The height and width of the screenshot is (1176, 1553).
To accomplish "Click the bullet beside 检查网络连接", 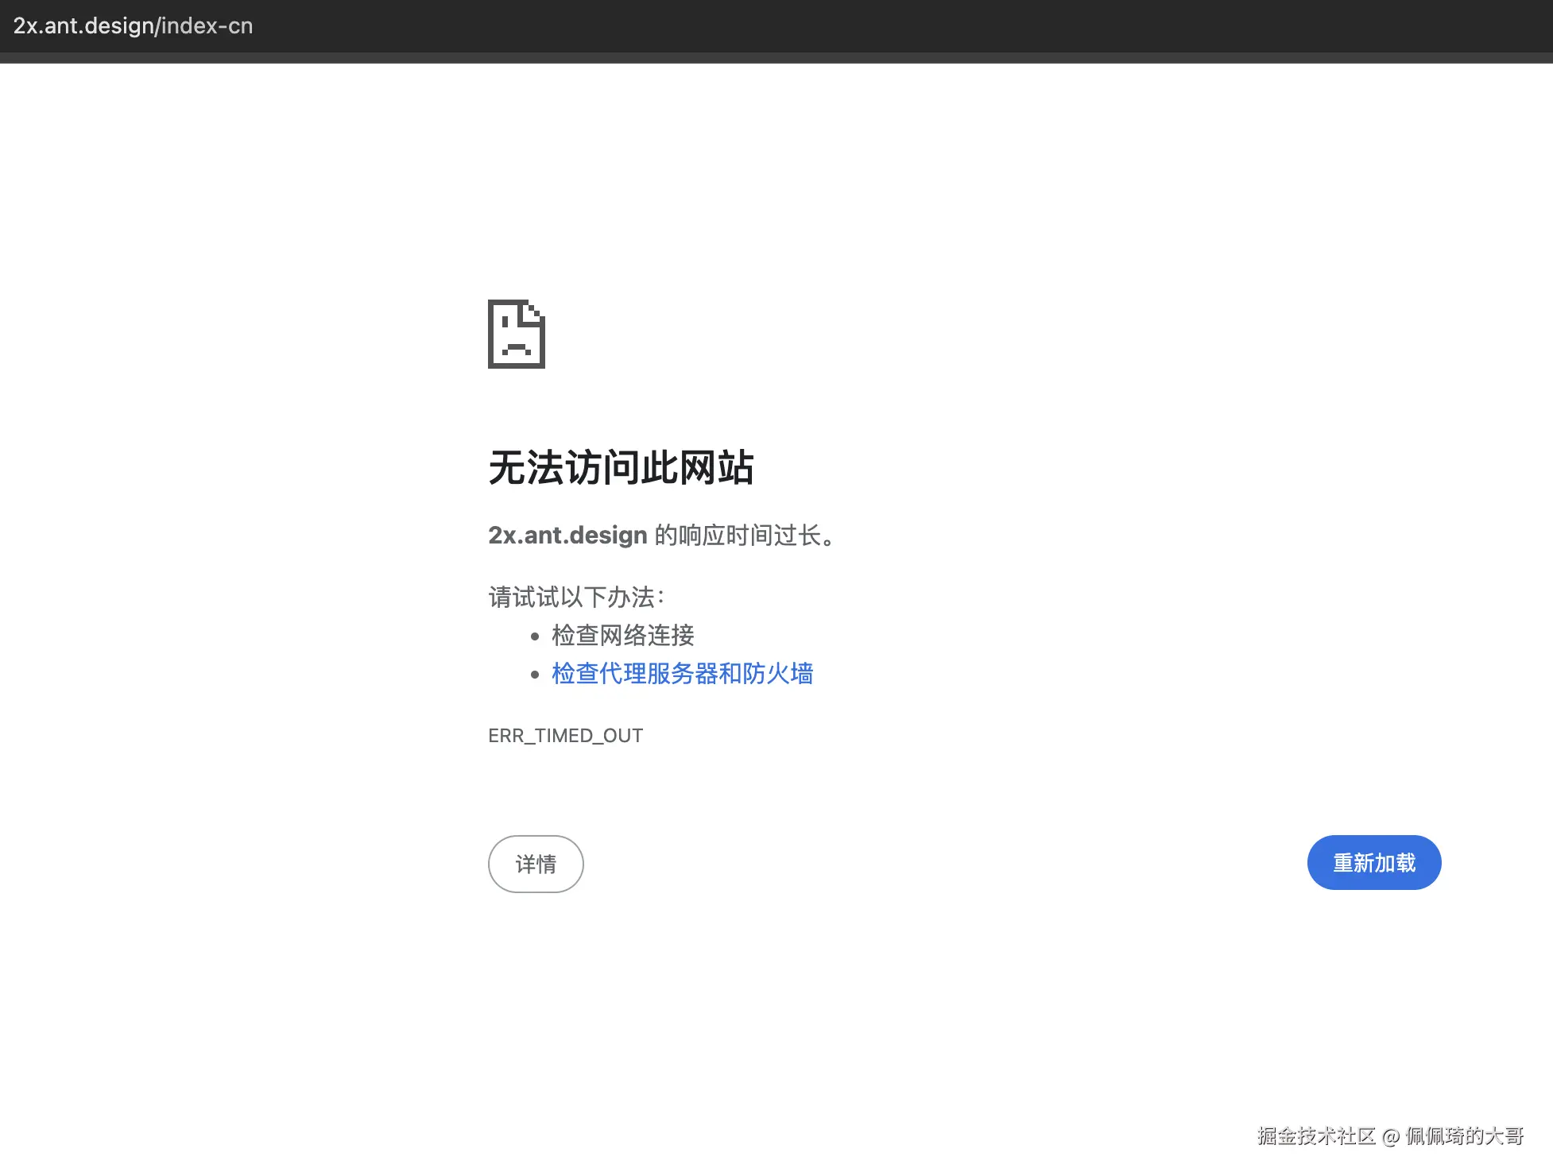I will 536,636.
